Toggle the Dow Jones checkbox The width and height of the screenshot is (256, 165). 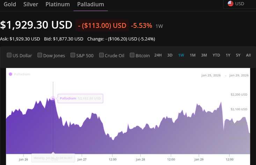point(40,55)
